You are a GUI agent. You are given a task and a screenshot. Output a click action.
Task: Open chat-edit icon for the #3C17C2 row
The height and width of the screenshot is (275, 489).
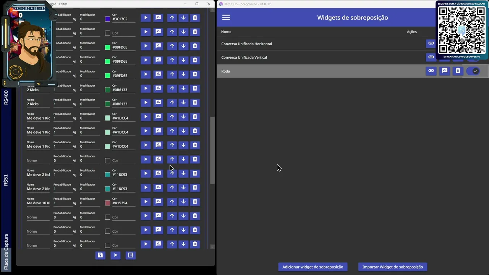pyautogui.click(x=158, y=18)
